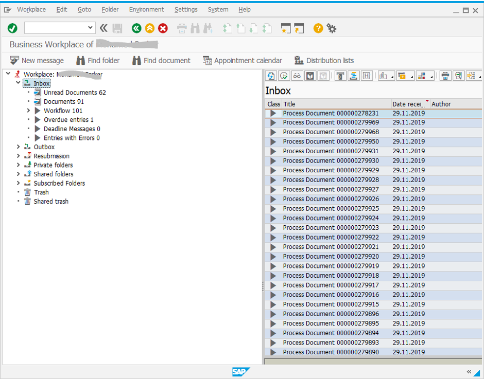Click the Find magnifier icon in Inbox toolbar
This screenshot has height=379, width=484.
[458, 76]
